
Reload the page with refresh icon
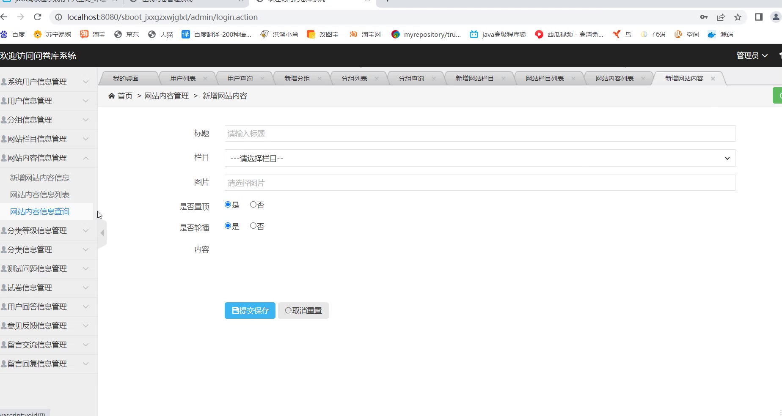click(x=37, y=17)
